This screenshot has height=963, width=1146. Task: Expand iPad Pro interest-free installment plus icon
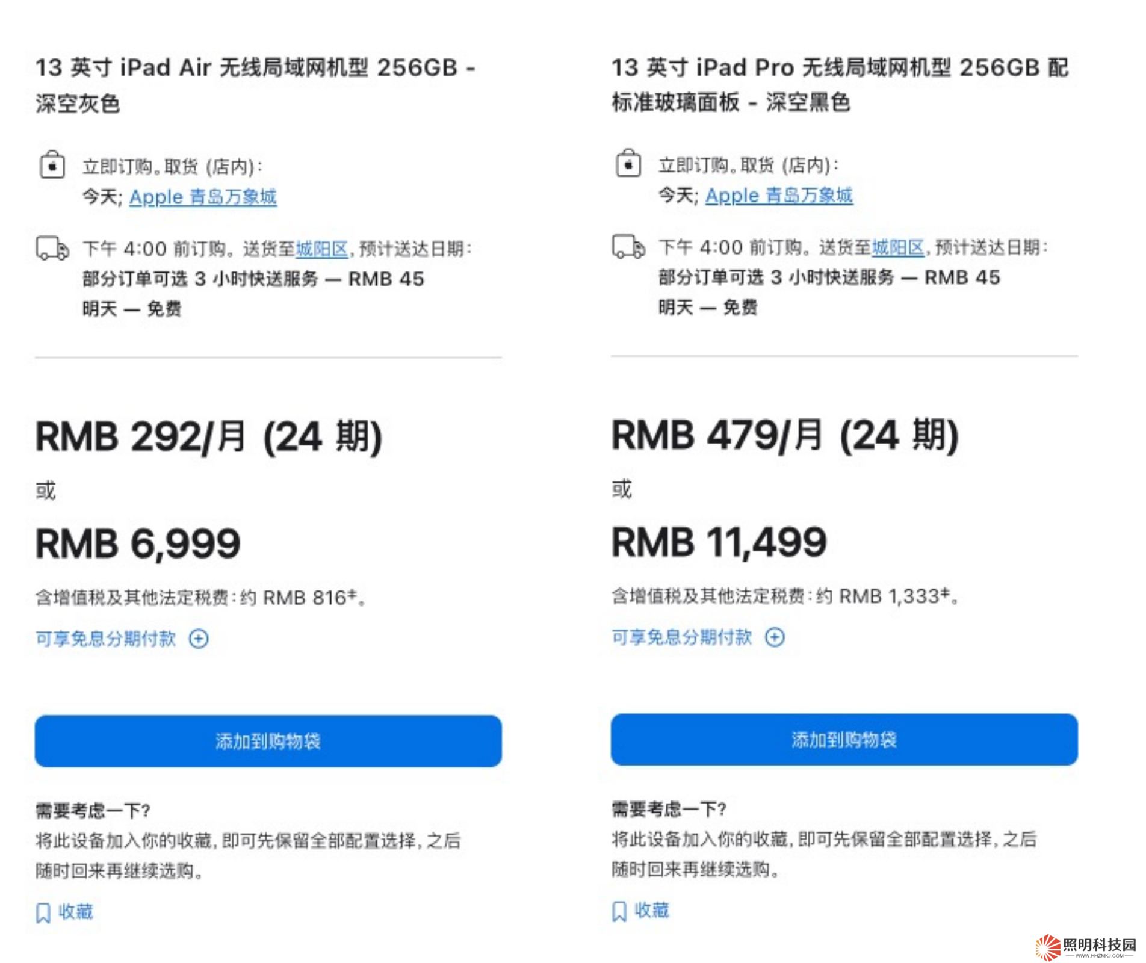775,637
